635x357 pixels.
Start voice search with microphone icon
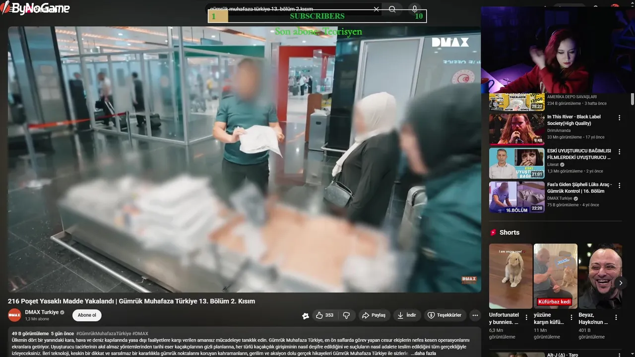[415, 9]
